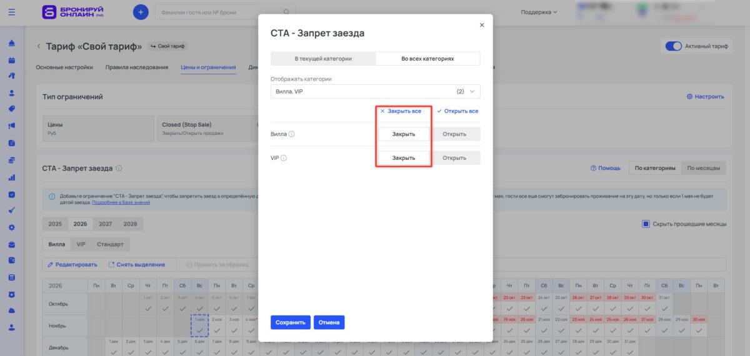Switch to В текущей категории tab
750x356 pixels.
(323, 59)
